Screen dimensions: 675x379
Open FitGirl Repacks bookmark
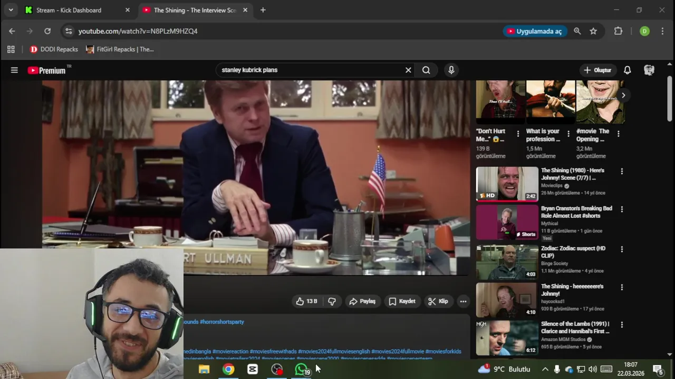[x=120, y=49]
